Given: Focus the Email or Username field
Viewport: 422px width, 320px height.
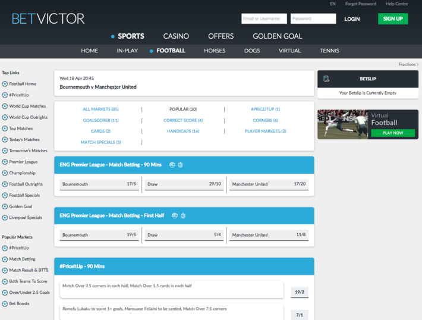Looking at the screenshot, I should 264,18.
